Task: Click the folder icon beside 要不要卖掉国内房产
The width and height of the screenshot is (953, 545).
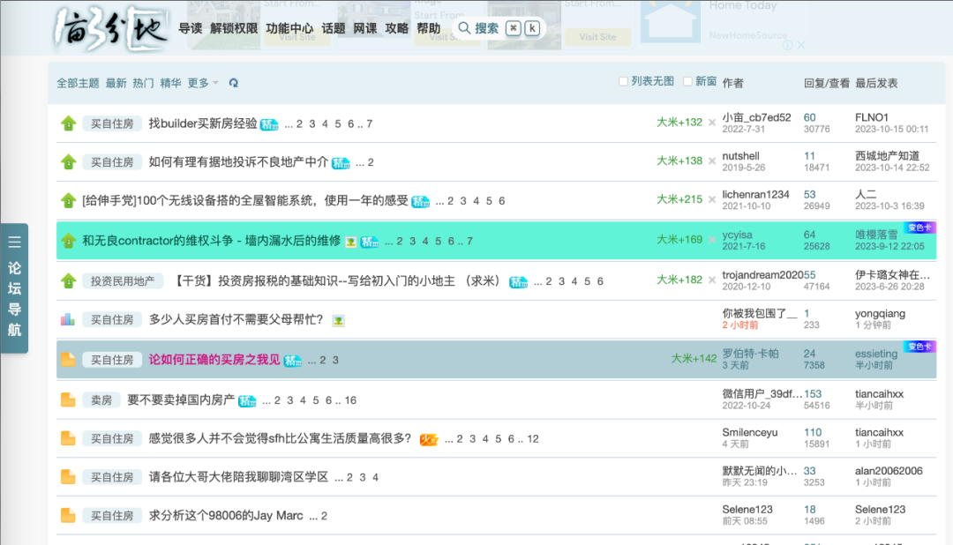Action: click(x=68, y=400)
